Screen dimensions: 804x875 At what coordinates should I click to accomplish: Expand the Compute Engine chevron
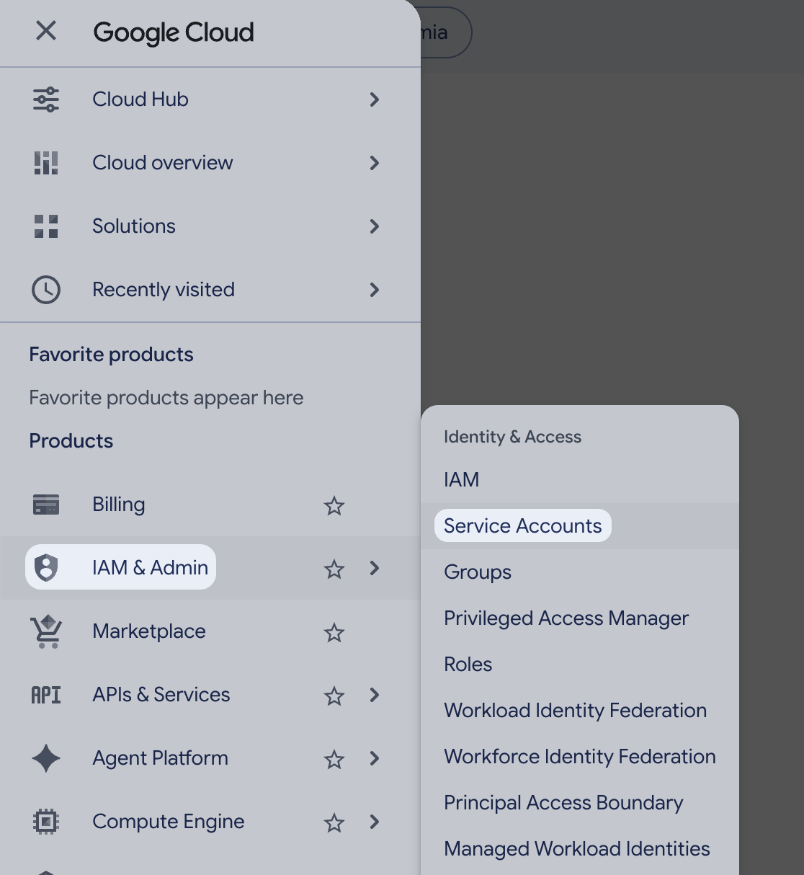pos(375,822)
